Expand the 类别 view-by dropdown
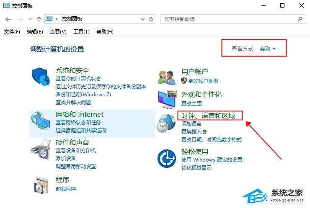Screen dimensions: 310x208 [268, 49]
